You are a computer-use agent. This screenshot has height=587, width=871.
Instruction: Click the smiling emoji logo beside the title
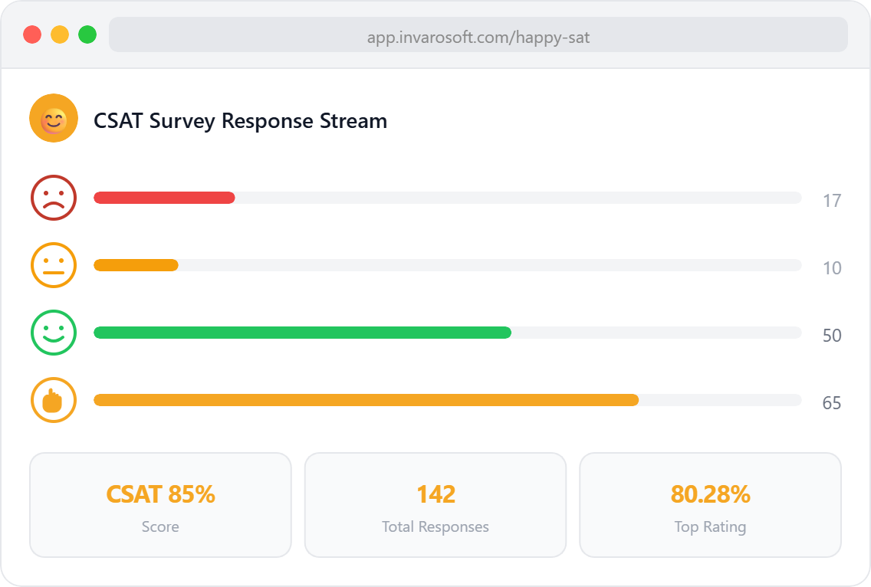[x=54, y=118]
